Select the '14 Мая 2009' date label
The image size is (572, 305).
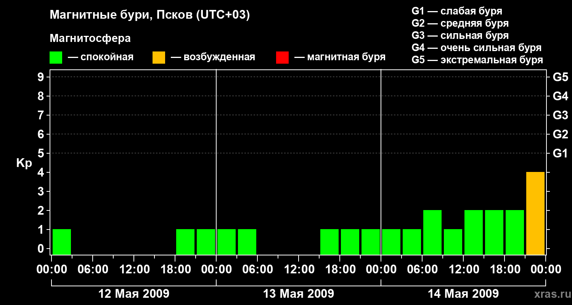coord(463,294)
